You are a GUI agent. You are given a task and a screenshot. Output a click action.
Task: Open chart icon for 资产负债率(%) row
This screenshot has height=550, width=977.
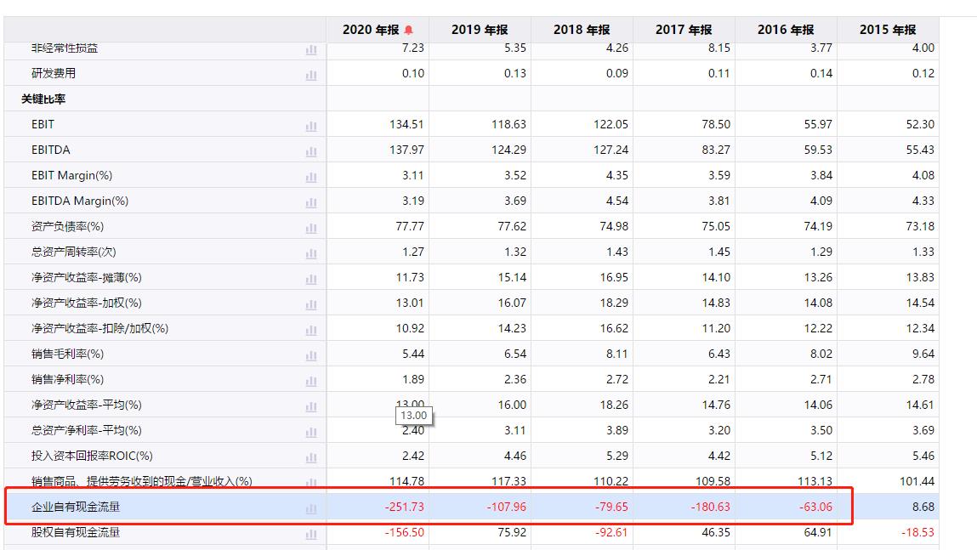pyautogui.click(x=310, y=228)
